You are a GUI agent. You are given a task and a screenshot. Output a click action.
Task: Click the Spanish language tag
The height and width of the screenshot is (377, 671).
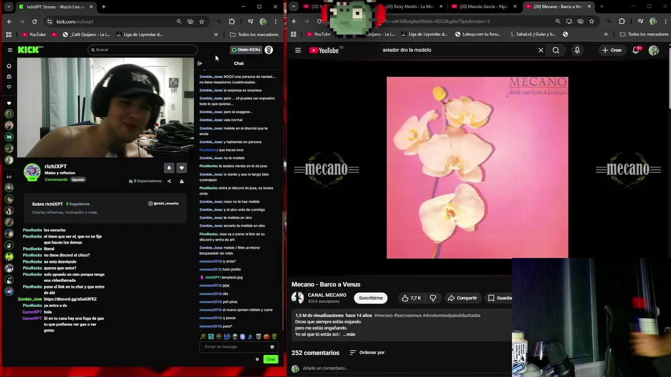point(78,180)
